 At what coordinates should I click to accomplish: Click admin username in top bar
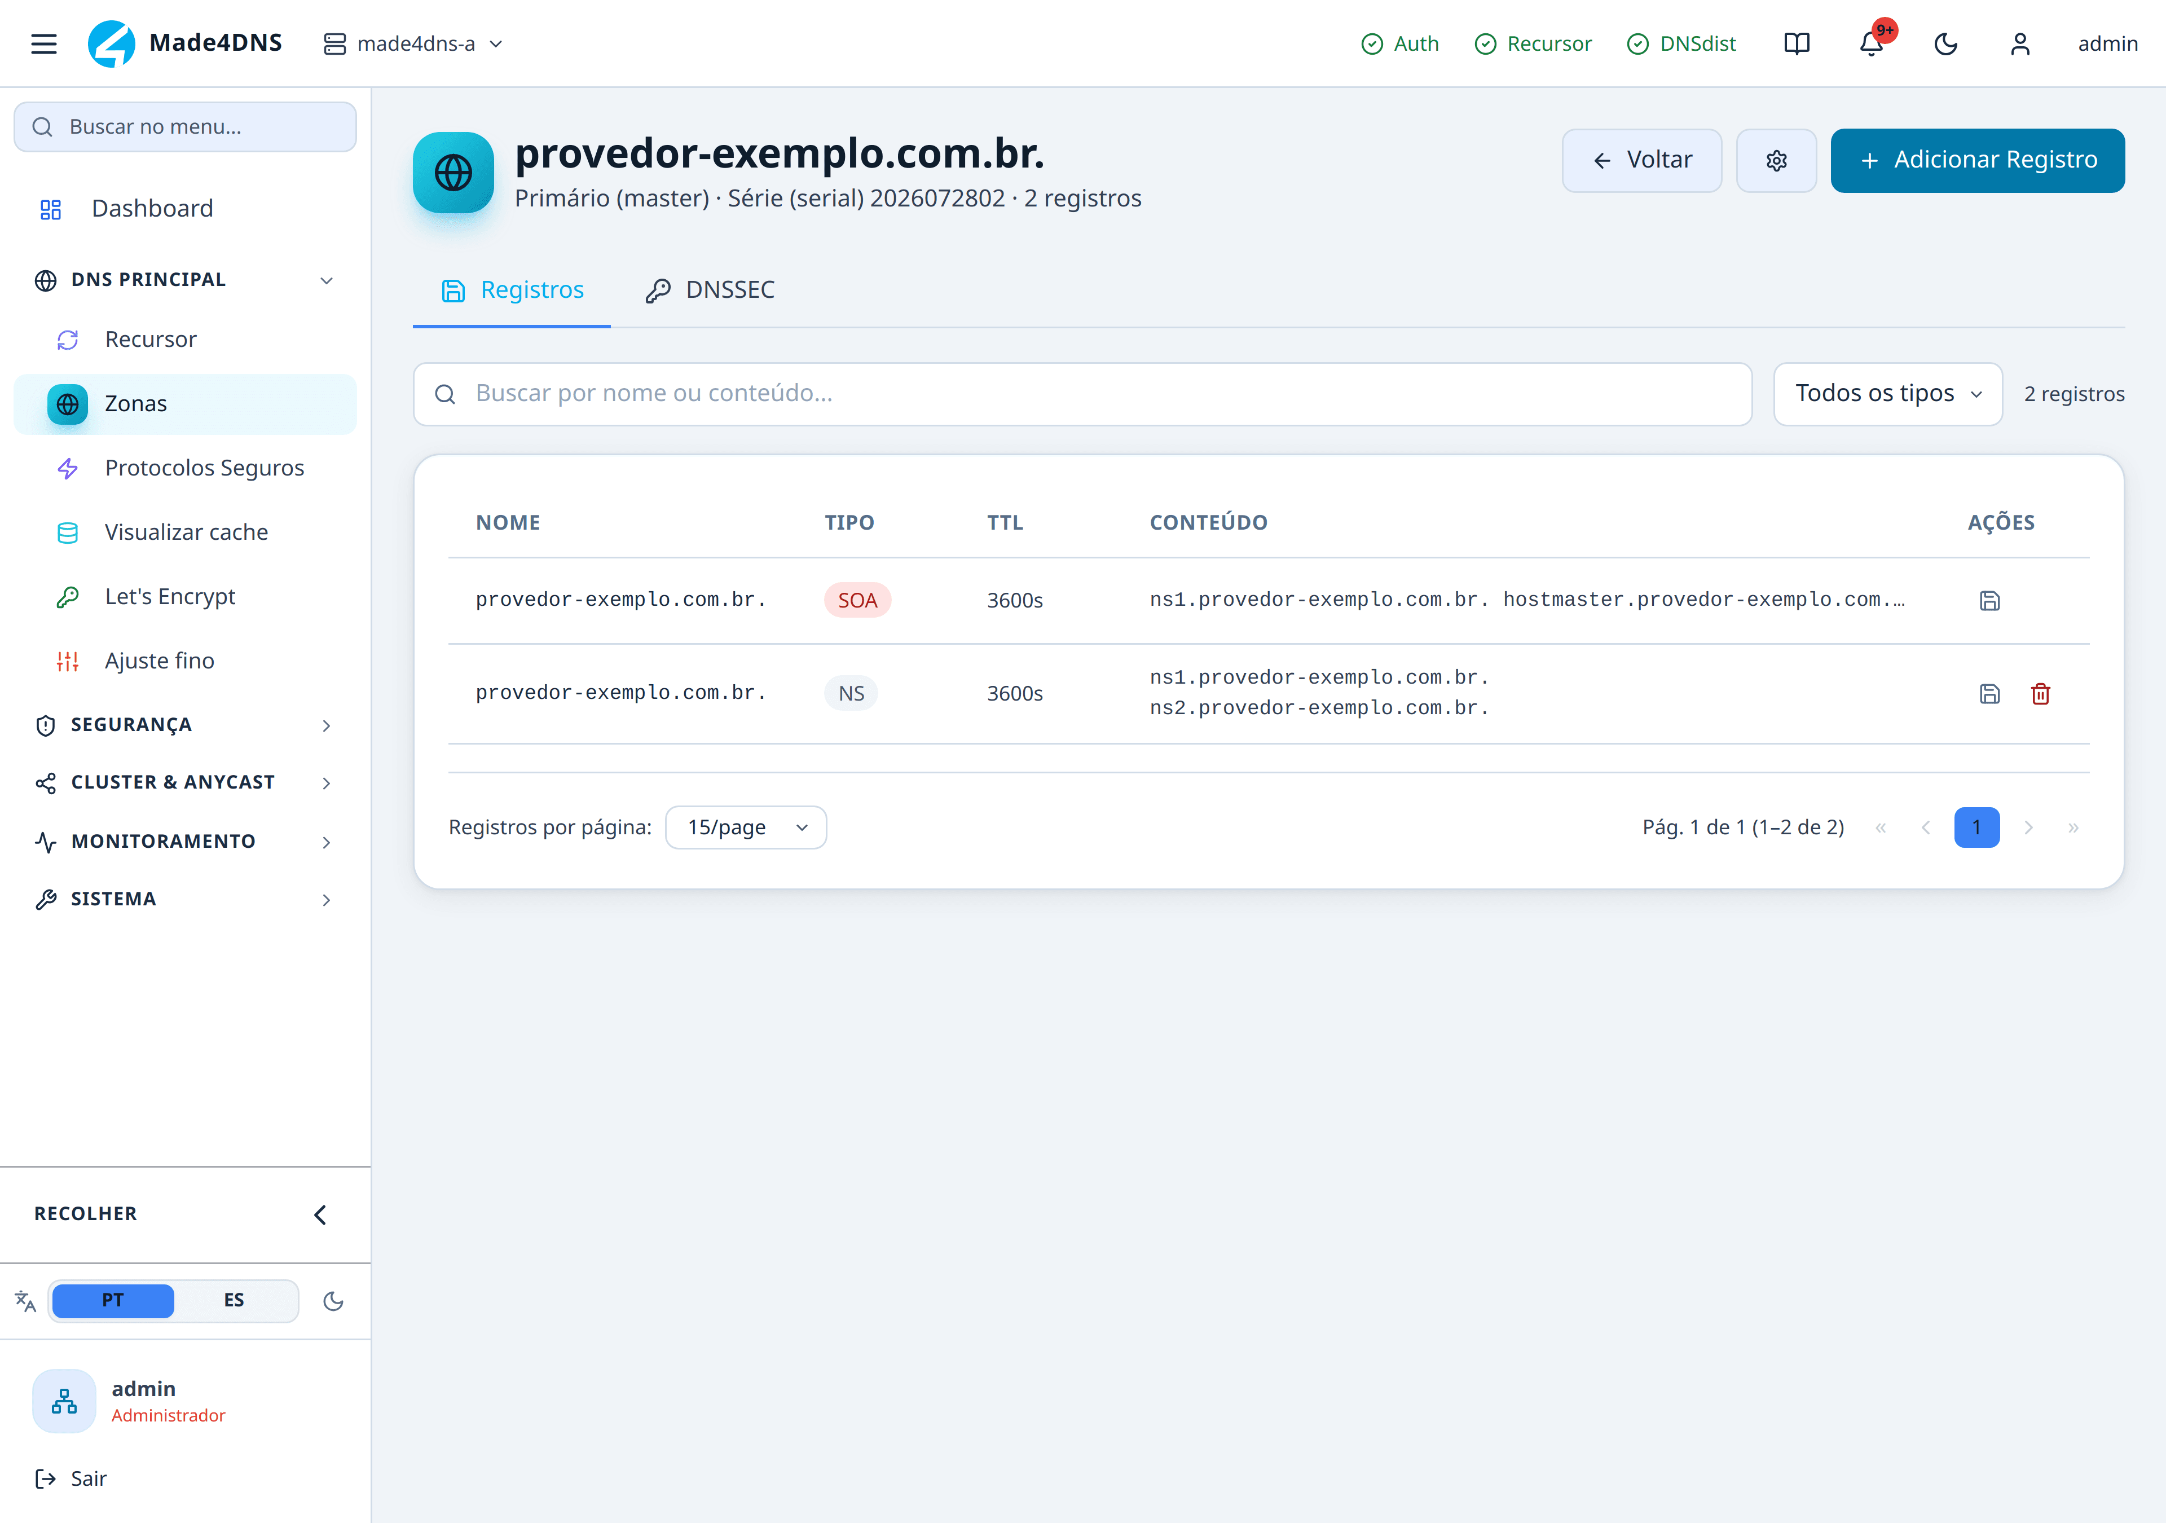[x=2107, y=43]
